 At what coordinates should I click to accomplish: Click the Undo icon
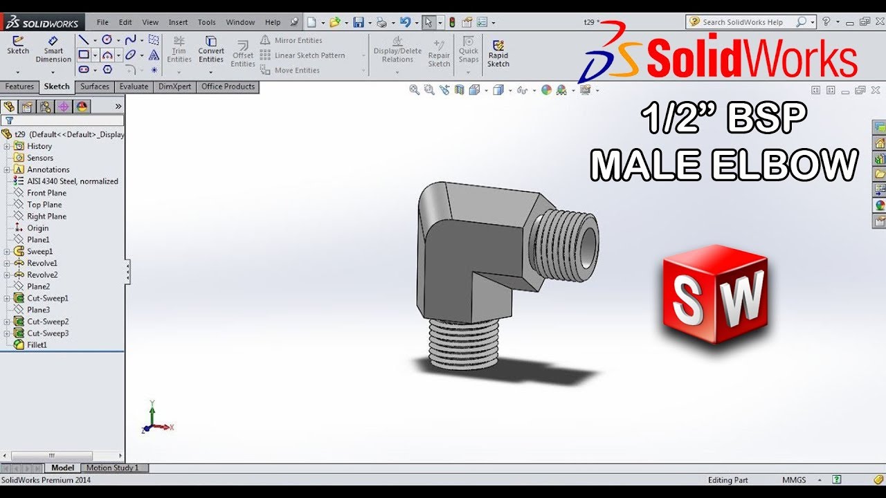pos(406,22)
